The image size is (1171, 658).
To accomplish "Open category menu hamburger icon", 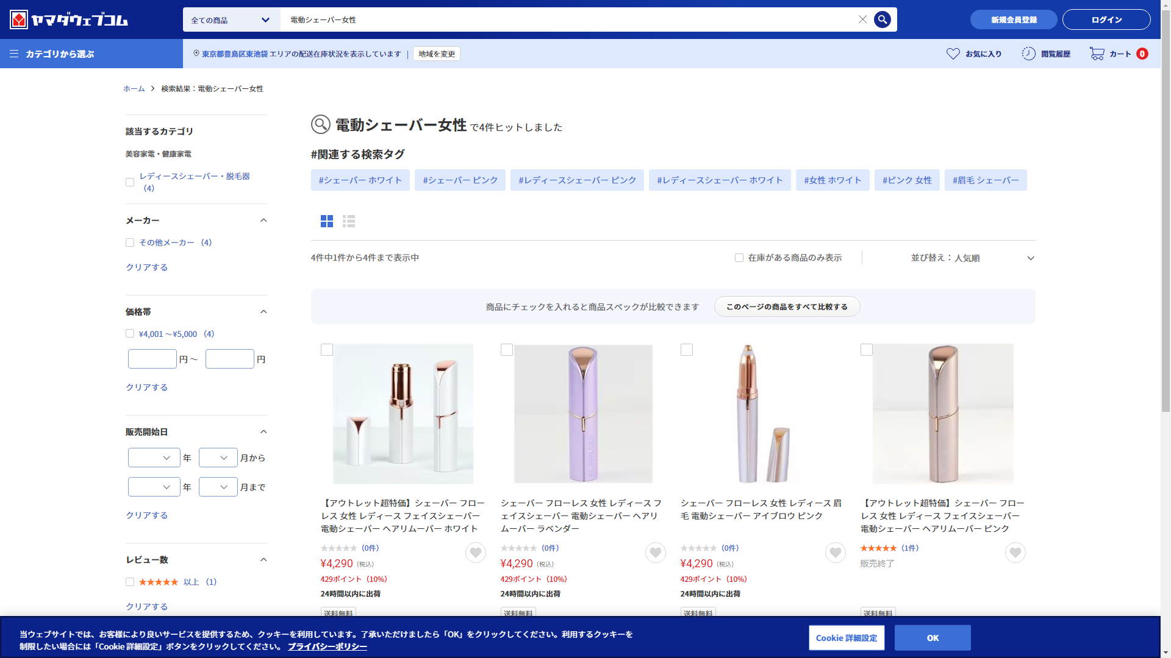I will tap(14, 54).
